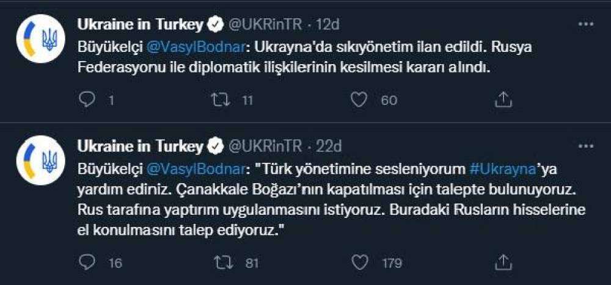This screenshot has width=611, height=285.
Task: Open the #Ukrayna hashtag
Action: pyautogui.click(x=503, y=168)
